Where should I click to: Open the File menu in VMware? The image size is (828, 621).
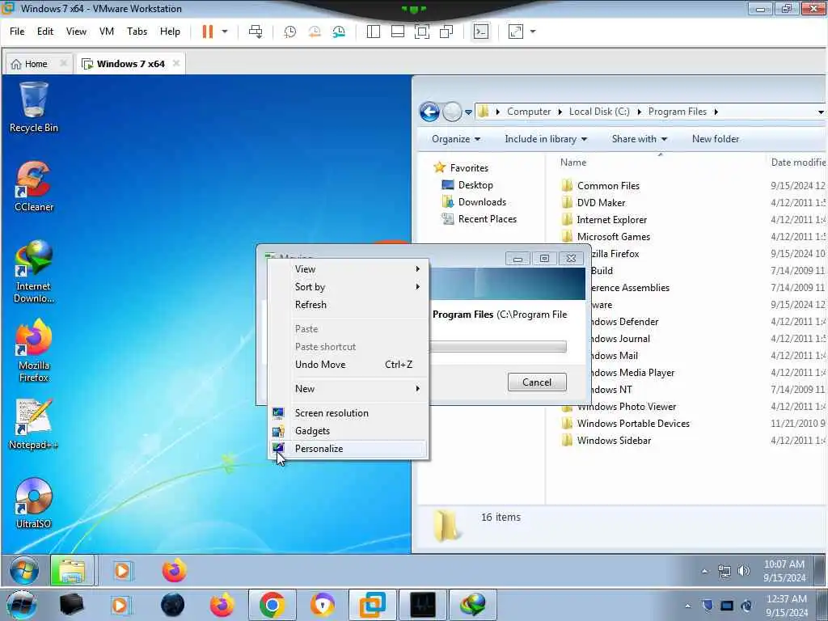pyautogui.click(x=17, y=32)
